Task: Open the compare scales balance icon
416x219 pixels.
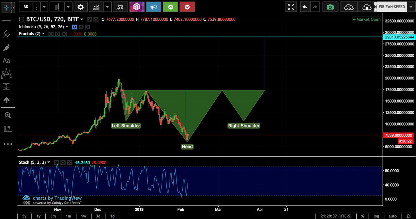Action: pos(120,7)
